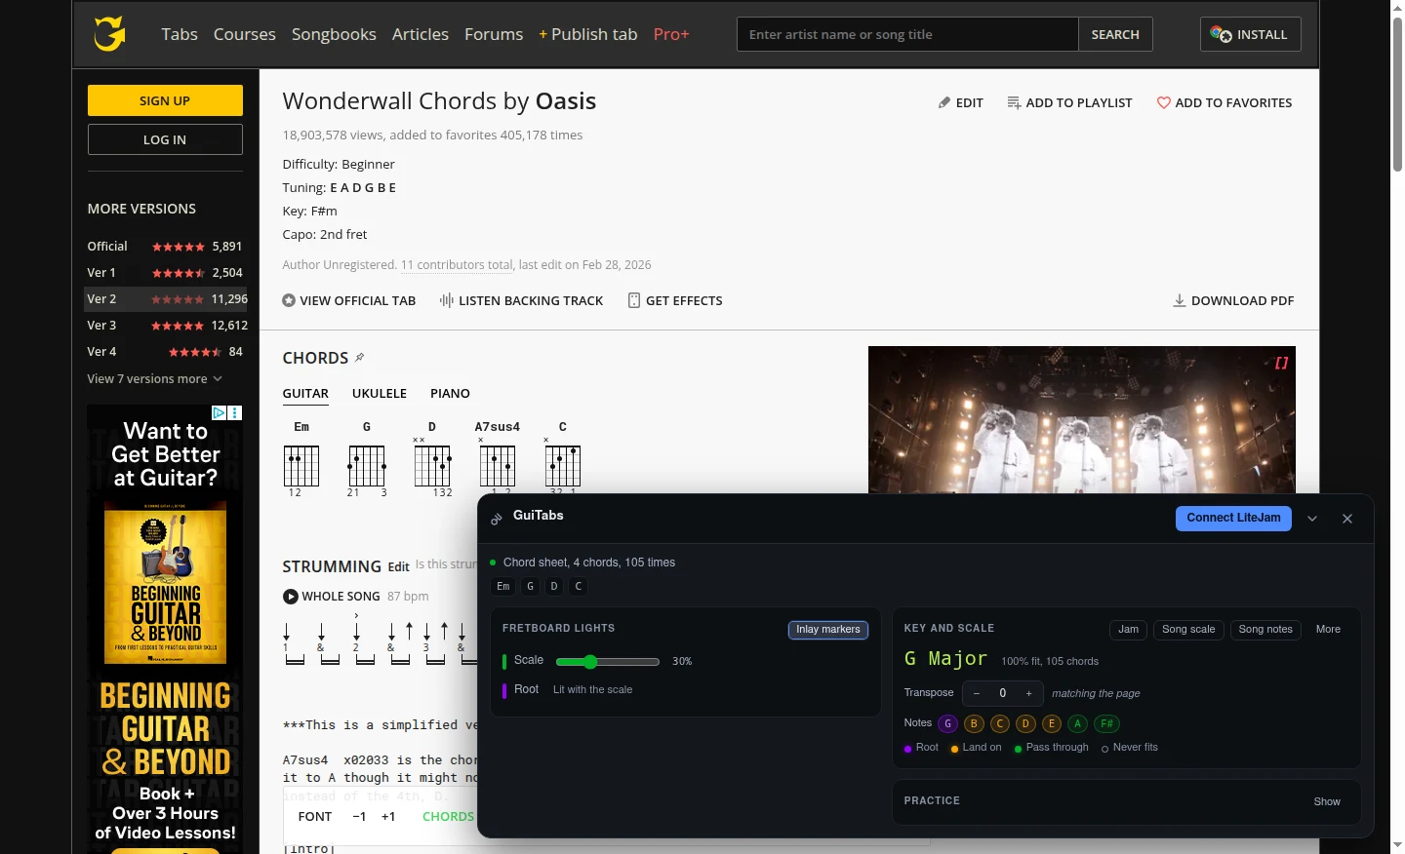Add Wonderwall to favorites heart

1224,102
